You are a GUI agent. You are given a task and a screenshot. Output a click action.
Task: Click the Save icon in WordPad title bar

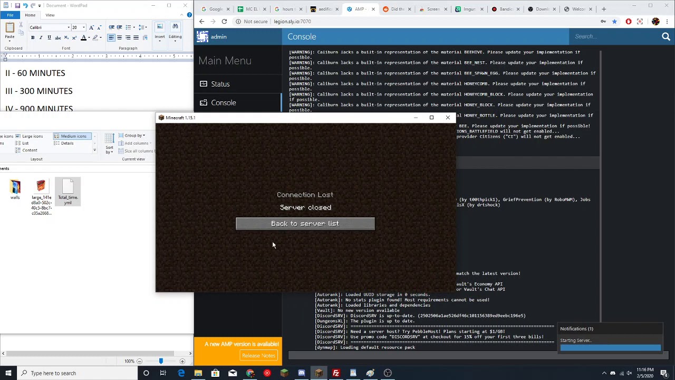click(x=17, y=5)
